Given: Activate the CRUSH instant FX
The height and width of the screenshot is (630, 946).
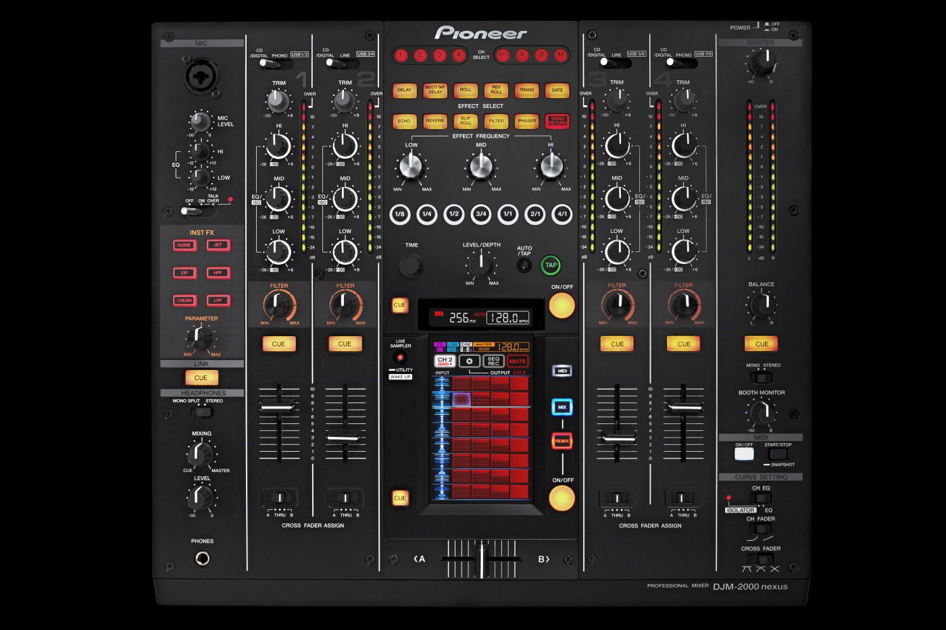Looking at the screenshot, I should click(x=184, y=300).
